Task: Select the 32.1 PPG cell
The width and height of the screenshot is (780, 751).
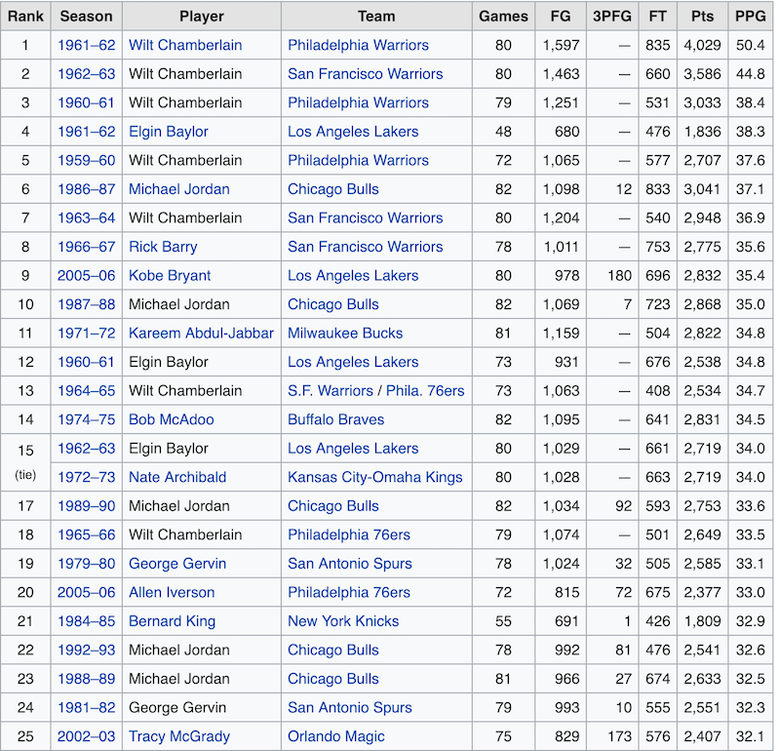Action: (751, 737)
